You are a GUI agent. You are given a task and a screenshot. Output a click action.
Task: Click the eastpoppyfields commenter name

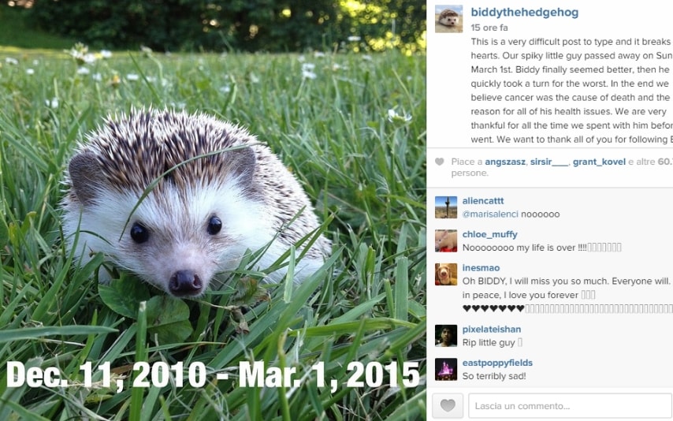[x=497, y=363]
